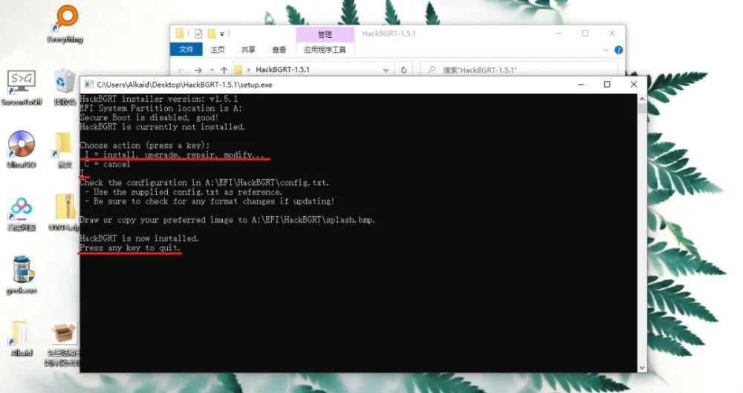Open the Baidu Netdisk desktop shortcut

pyautogui.click(x=22, y=214)
